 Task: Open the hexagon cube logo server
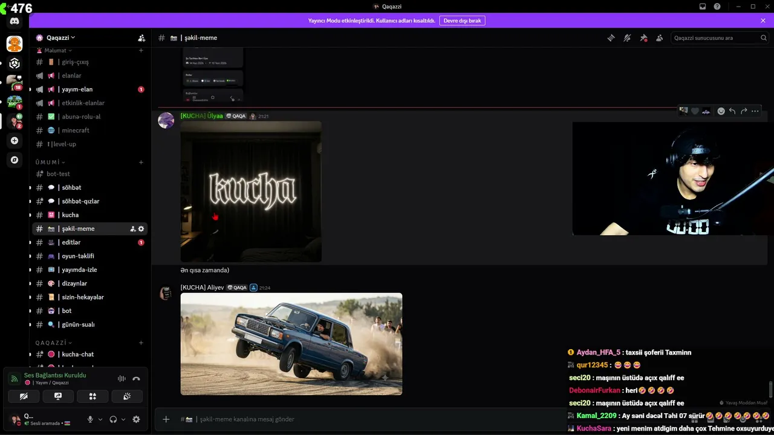pyautogui.click(x=15, y=63)
